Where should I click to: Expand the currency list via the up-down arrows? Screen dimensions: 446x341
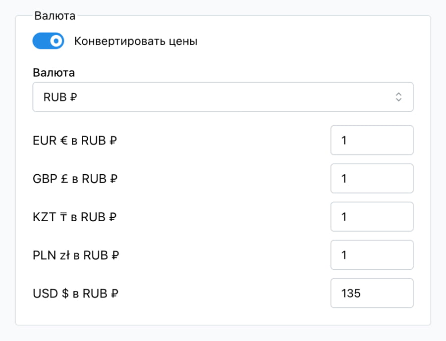[399, 97]
